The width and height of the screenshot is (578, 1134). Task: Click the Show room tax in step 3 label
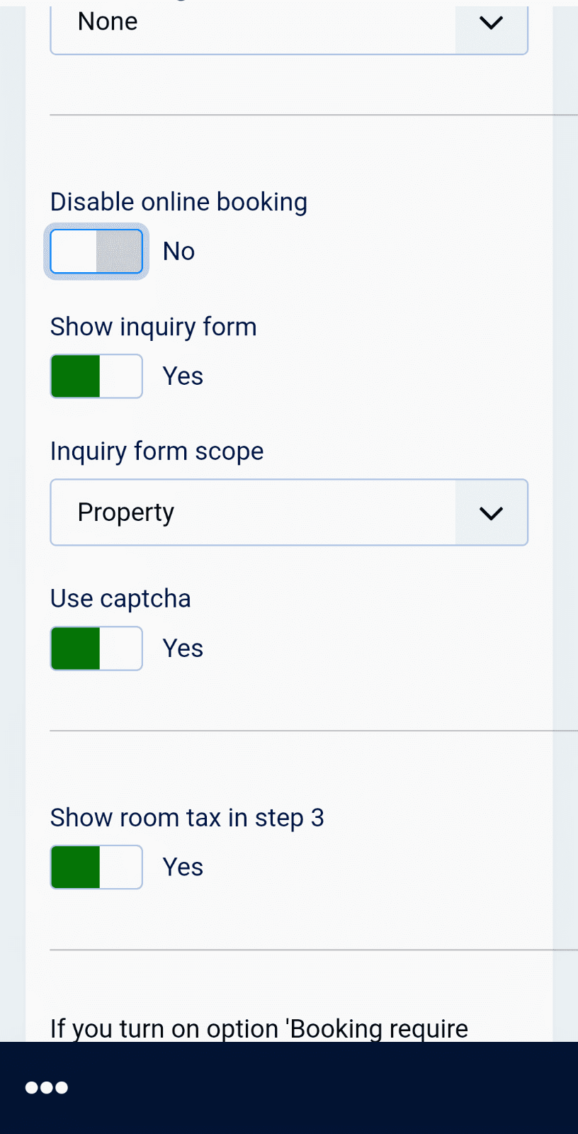pos(187,818)
